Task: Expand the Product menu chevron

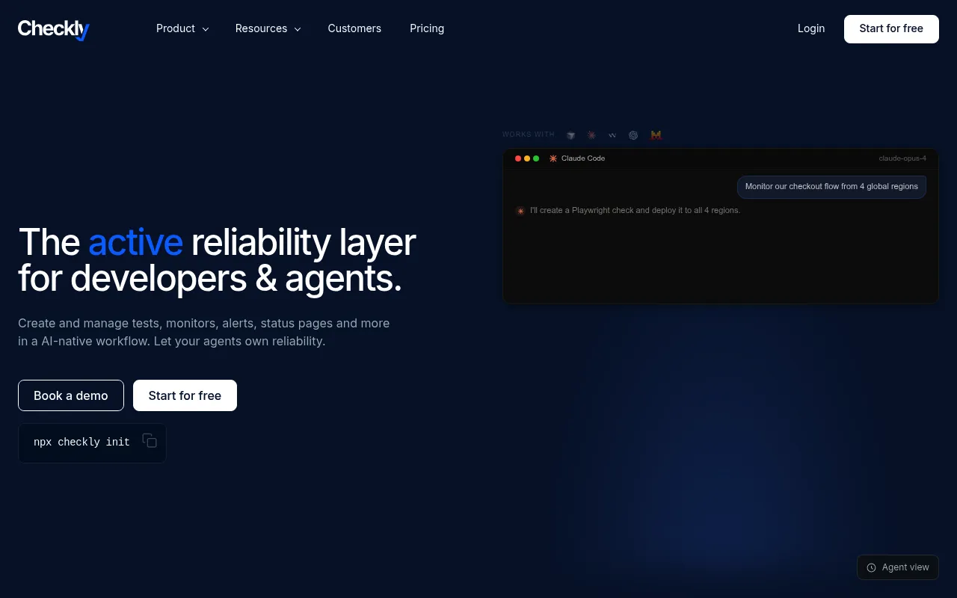Action: 206,29
